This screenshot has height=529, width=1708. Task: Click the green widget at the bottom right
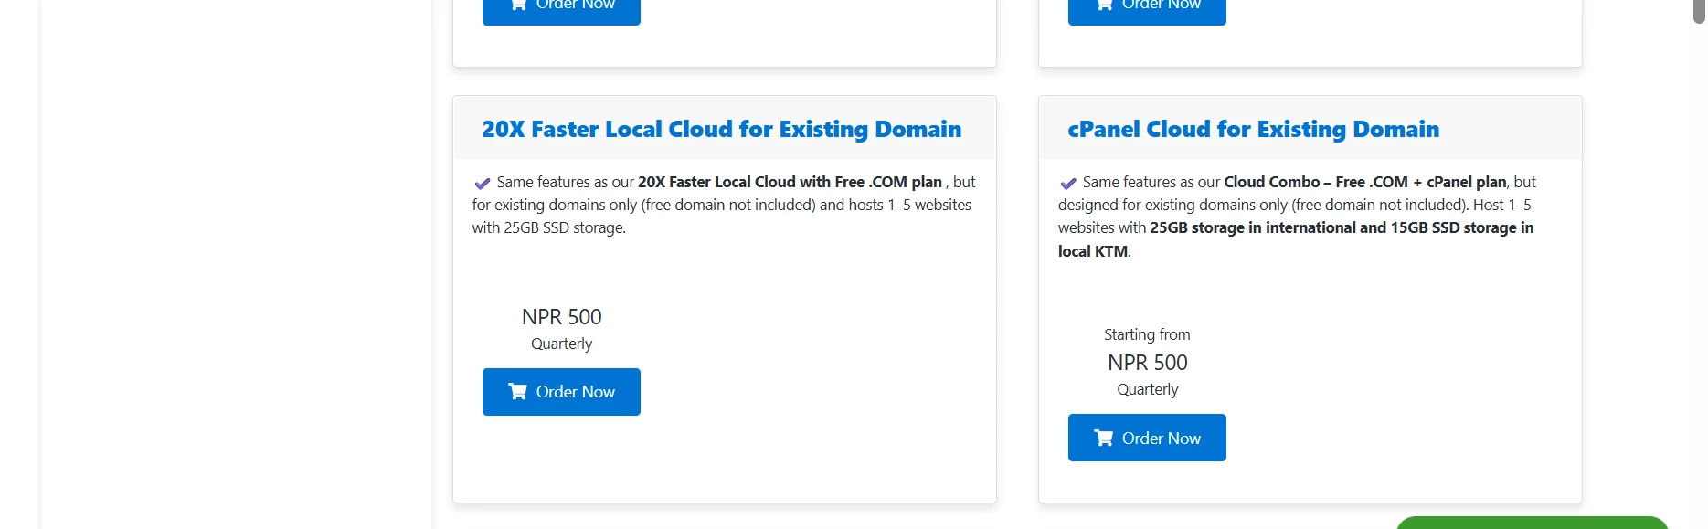[x=1532, y=523]
